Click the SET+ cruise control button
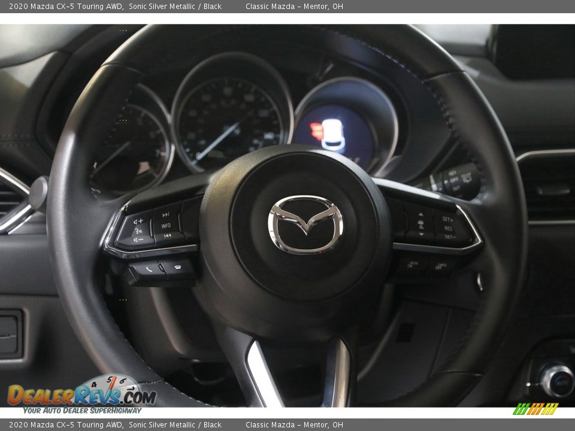 point(447,219)
